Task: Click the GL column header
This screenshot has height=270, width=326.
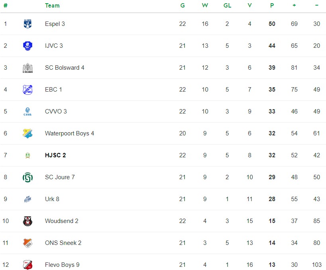Action: click(227, 6)
